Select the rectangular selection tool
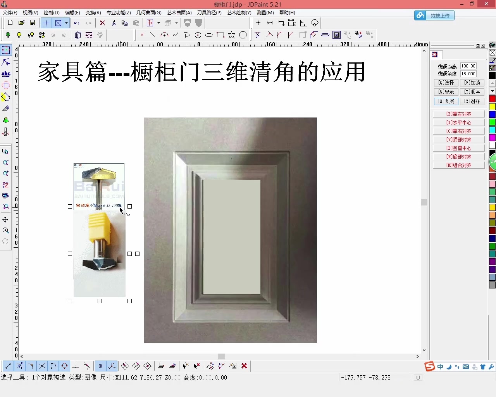The height and width of the screenshot is (397, 496). coord(6,50)
